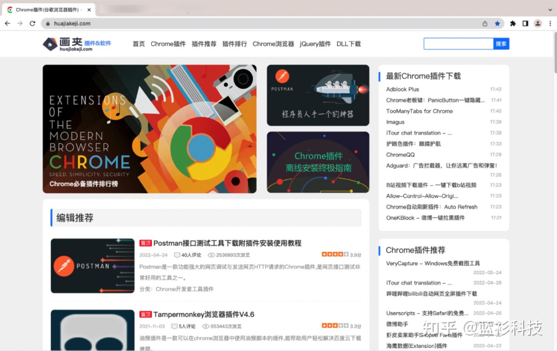Open the Chrome必备插件排行榜 banner

pyautogui.click(x=149, y=129)
